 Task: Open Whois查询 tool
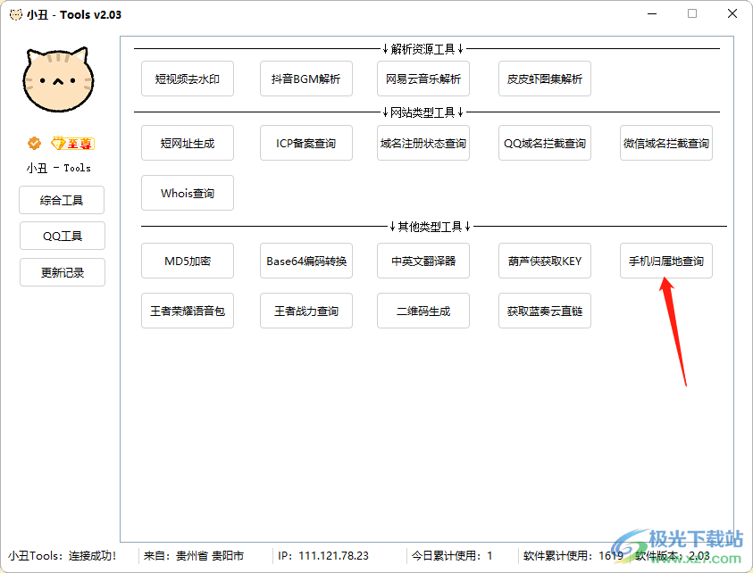(188, 193)
